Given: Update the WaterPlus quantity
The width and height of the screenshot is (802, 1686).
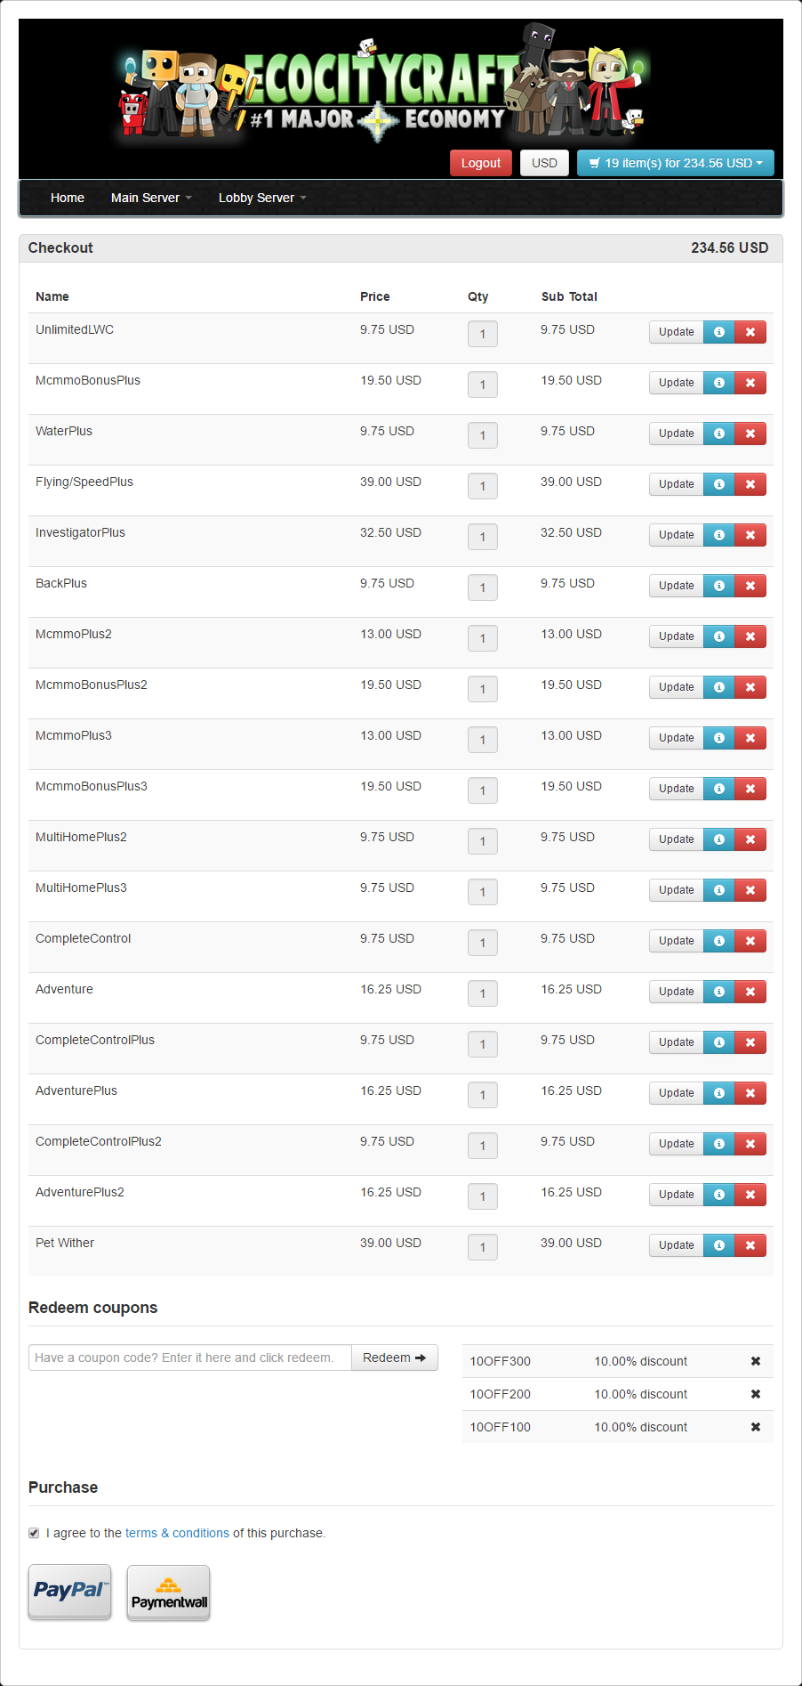Looking at the screenshot, I should 677,434.
